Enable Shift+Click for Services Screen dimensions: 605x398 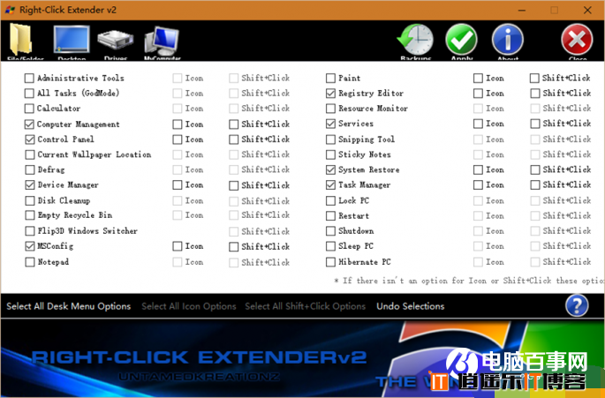(534, 124)
